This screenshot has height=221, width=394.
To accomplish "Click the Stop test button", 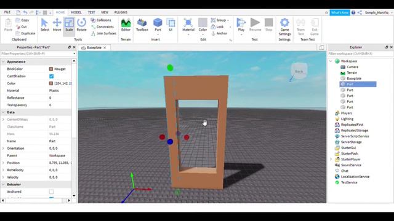I will tap(268, 25).
